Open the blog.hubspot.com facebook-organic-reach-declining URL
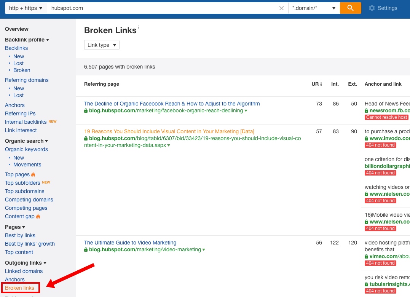This screenshot has width=410, height=297. [x=166, y=110]
